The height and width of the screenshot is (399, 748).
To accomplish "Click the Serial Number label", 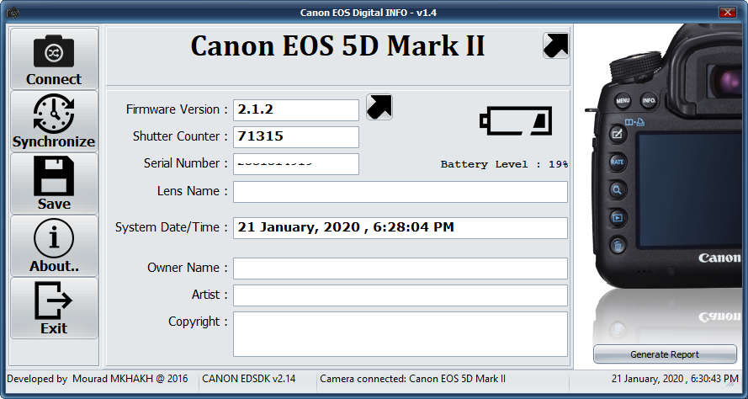I will [186, 163].
